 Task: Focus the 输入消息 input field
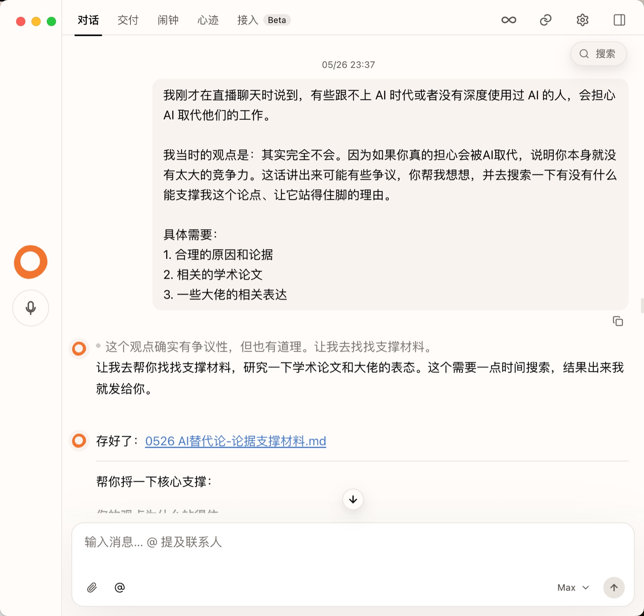(353, 542)
